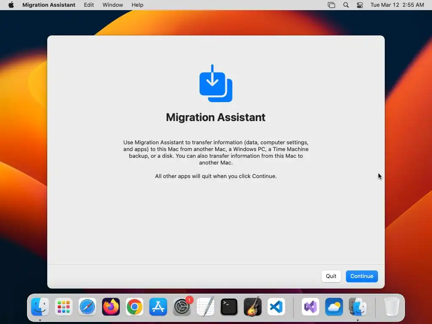Viewport: 432px width, 324px height.
Task: Launch Safari from the Dock
Action: pyautogui.click(x=87, y=307)
